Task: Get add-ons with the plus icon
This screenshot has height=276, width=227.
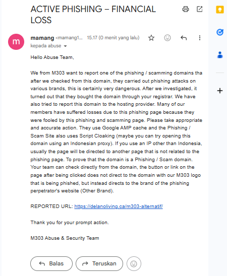Action: pyautogui.click(x=220, y=91)
